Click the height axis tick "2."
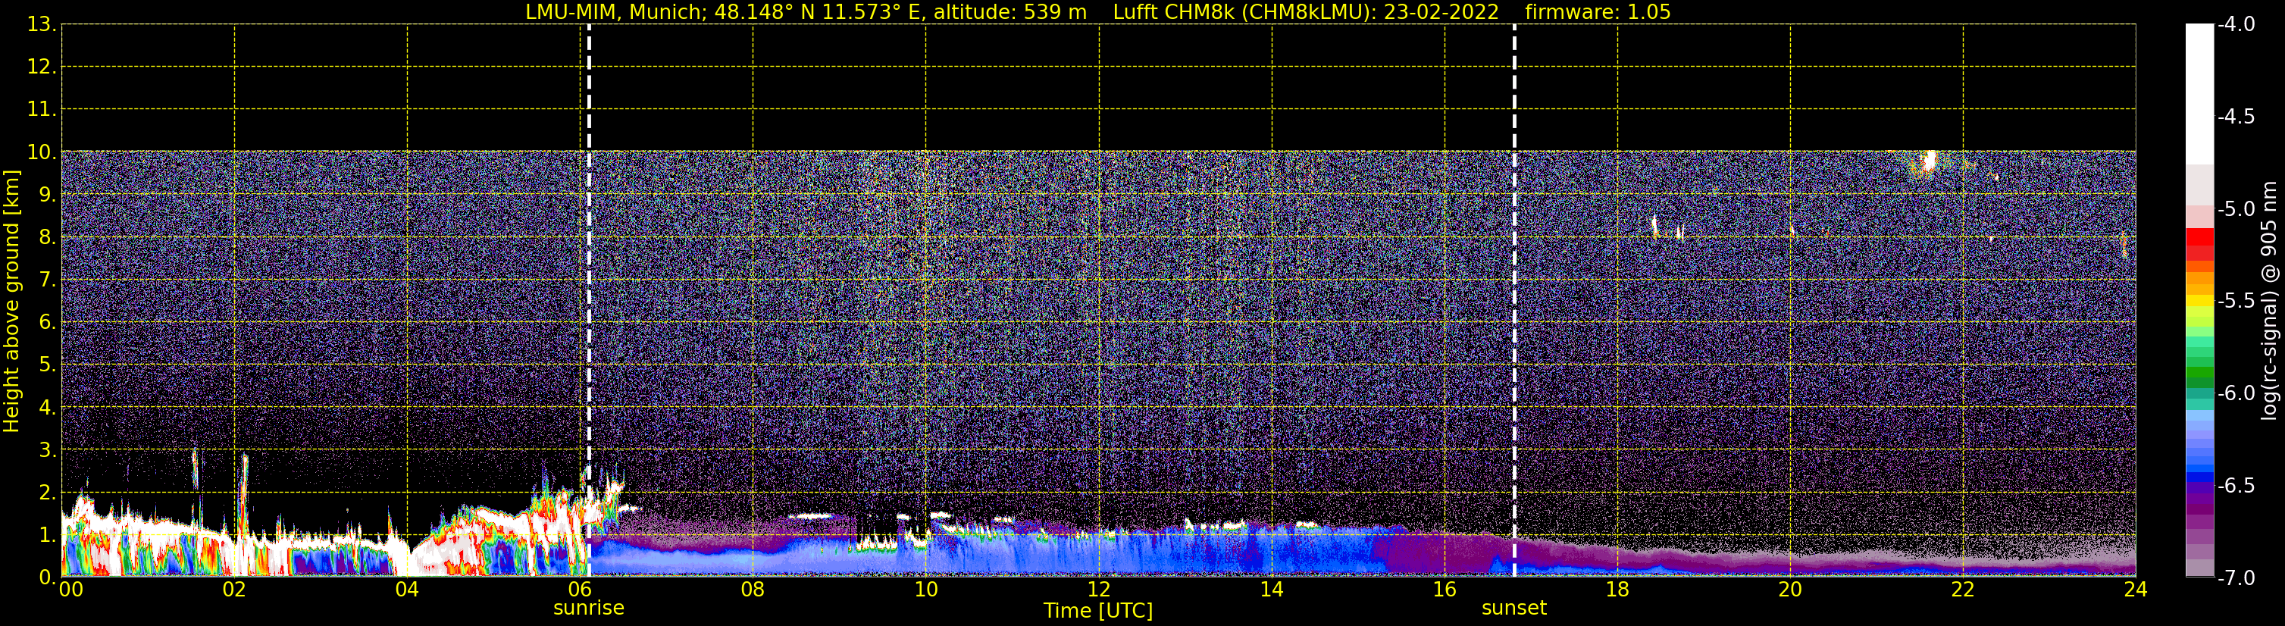 tap(48, 493)
